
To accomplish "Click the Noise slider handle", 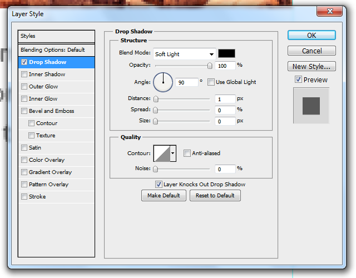I will click(x=156, y=169).
